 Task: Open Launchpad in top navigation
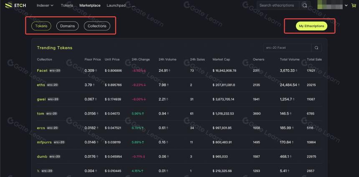click(116, 5)
